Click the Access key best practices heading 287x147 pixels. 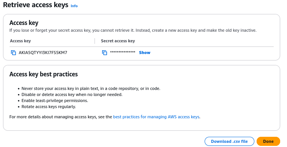44,74
